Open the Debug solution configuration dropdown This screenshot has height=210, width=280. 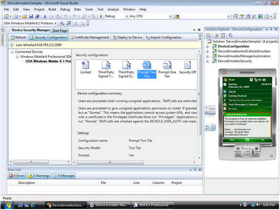pyautogui.click(x=126, y=16)
